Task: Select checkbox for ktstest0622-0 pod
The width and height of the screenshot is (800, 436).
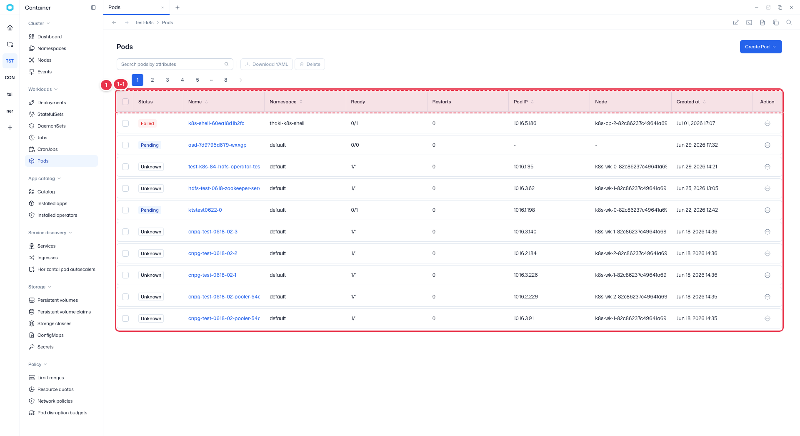Action: click(125, 210)
